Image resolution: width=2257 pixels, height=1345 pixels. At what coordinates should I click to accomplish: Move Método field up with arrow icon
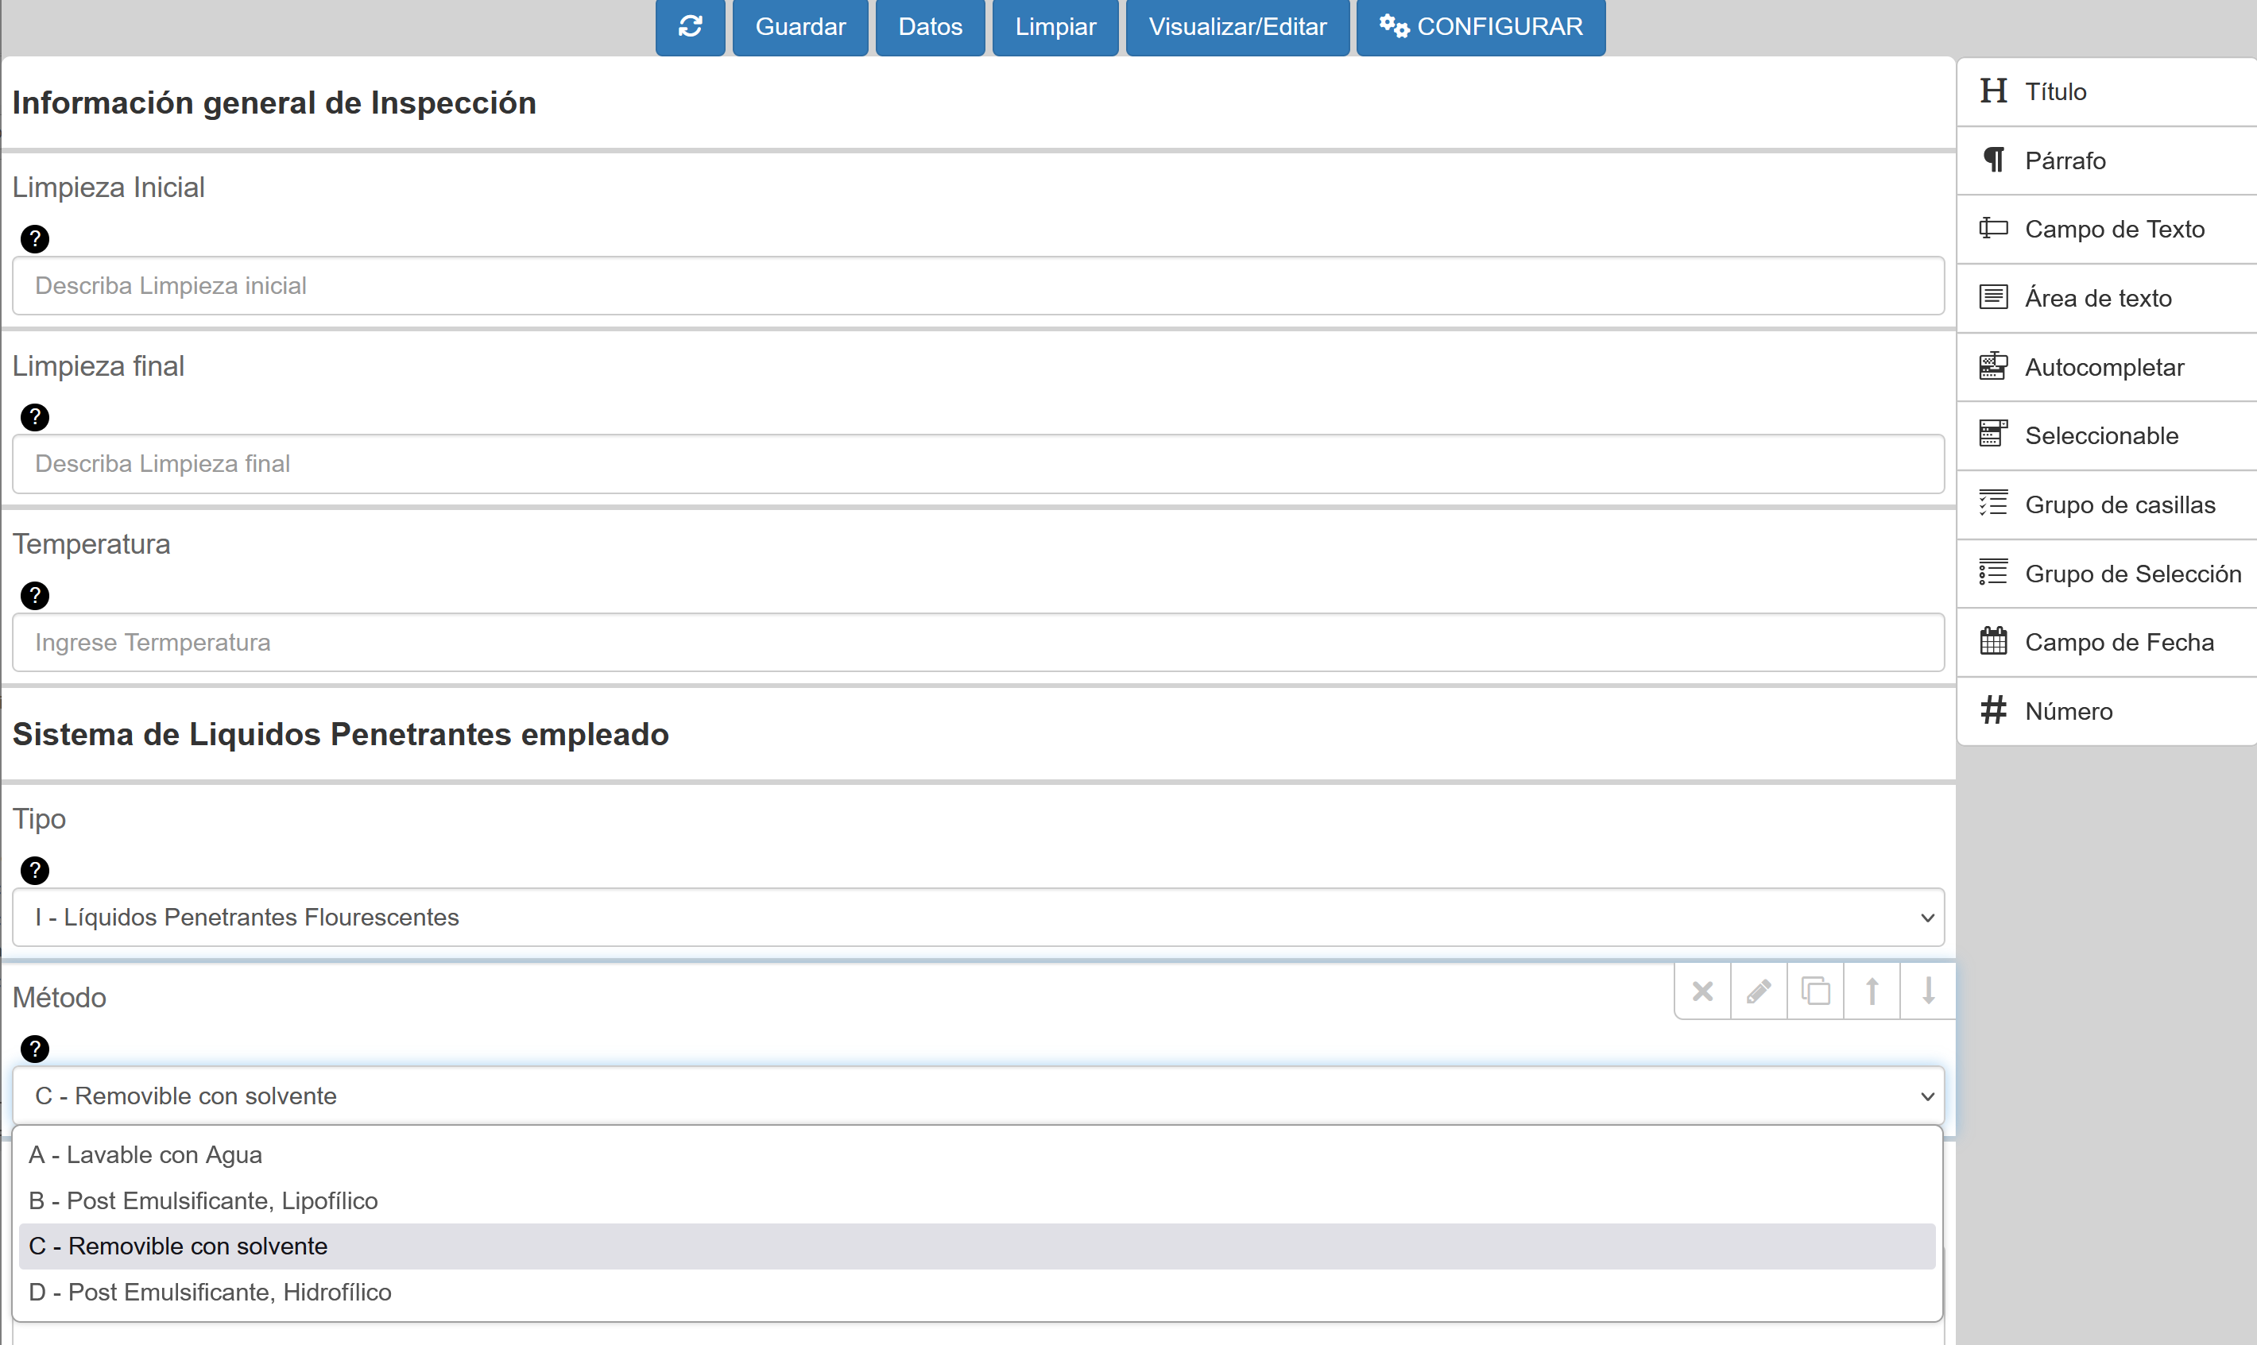coord(1872,991)
